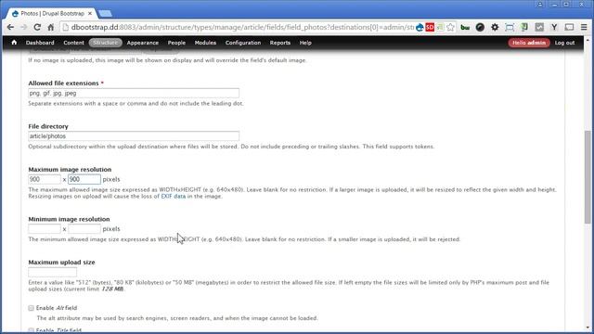Click the browser address bar URL
The image size is (594, 334).
pyautogui.click(x=242, y=27)
